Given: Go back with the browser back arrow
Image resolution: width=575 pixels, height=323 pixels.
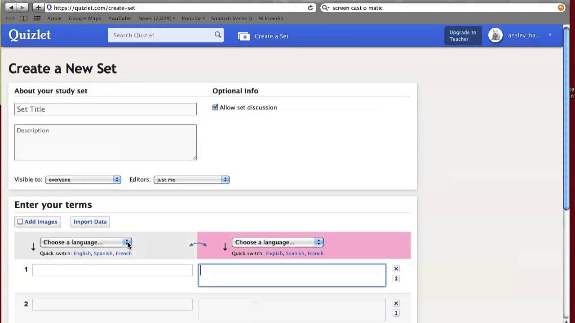Looking at the screenshot, I should click(11, 8).
